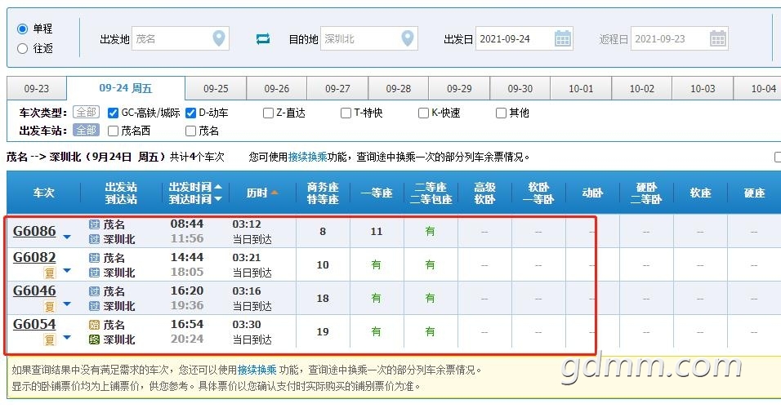The height and width of the screenshot is (417, 781).
Task: Check the 茂名西 departure station checkbox
Action: coord(113,130)
